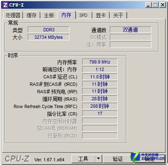Image resolution: width=168 pixels, height=165 pixels.
Task: Minimize the CPU-Z window
Action: click(148, 5)
